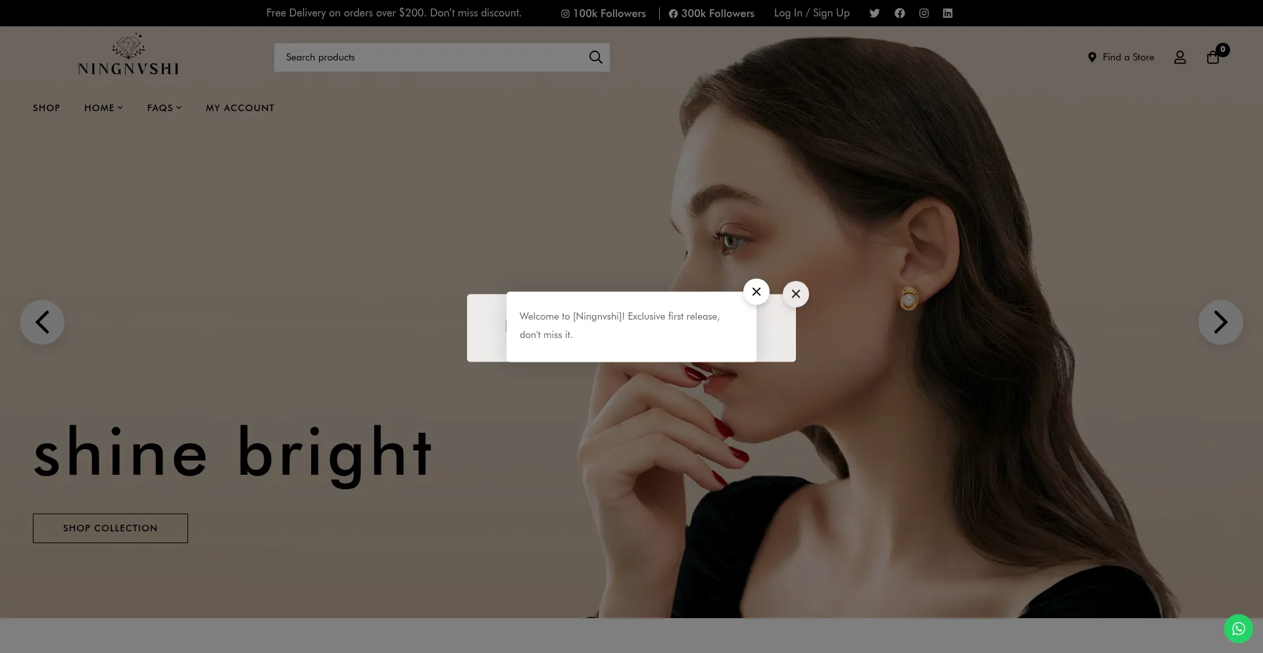Advance the slider with the next arrow
Screen dimensions: 1263x653
[x=1221, y=322]
